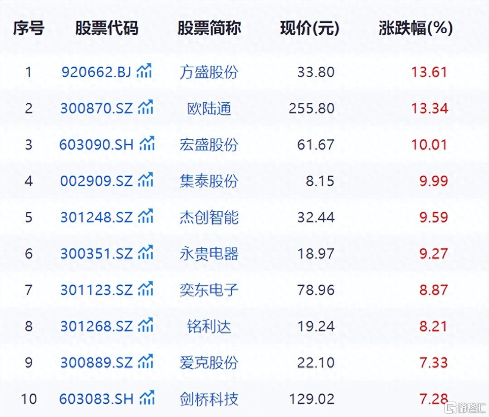Open stock code 300889.SZ
The height and width of the screenshot is (417, 489).
(x=97, y=363)
